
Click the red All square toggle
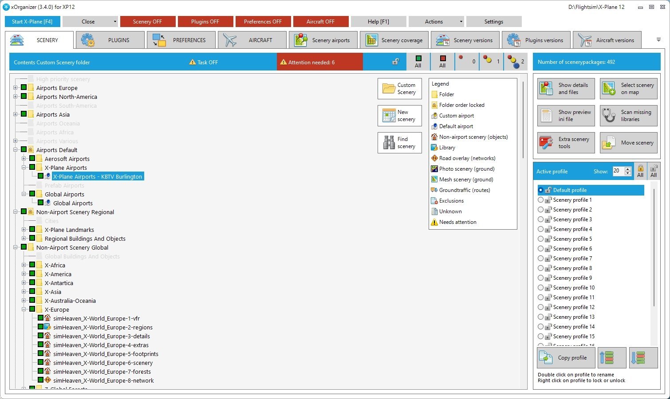click(442, 62)
